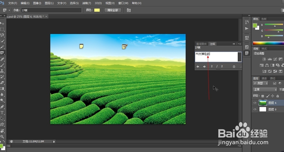Select the Quick Selection tool
Screen dimensions: 284x152
pyautogui.click(x=2, y=41)
